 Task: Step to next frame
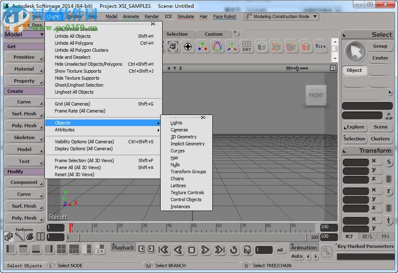[151, 249]
